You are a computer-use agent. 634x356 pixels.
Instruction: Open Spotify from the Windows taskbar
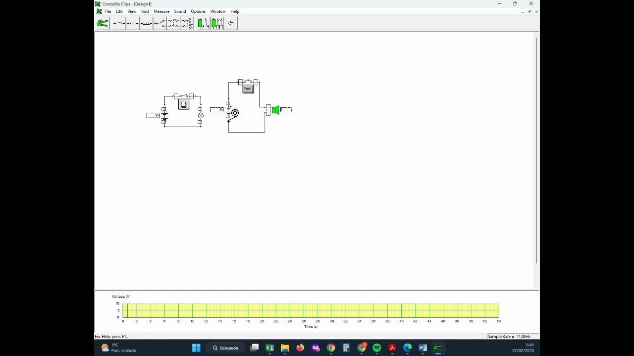[x=377, y=348]
